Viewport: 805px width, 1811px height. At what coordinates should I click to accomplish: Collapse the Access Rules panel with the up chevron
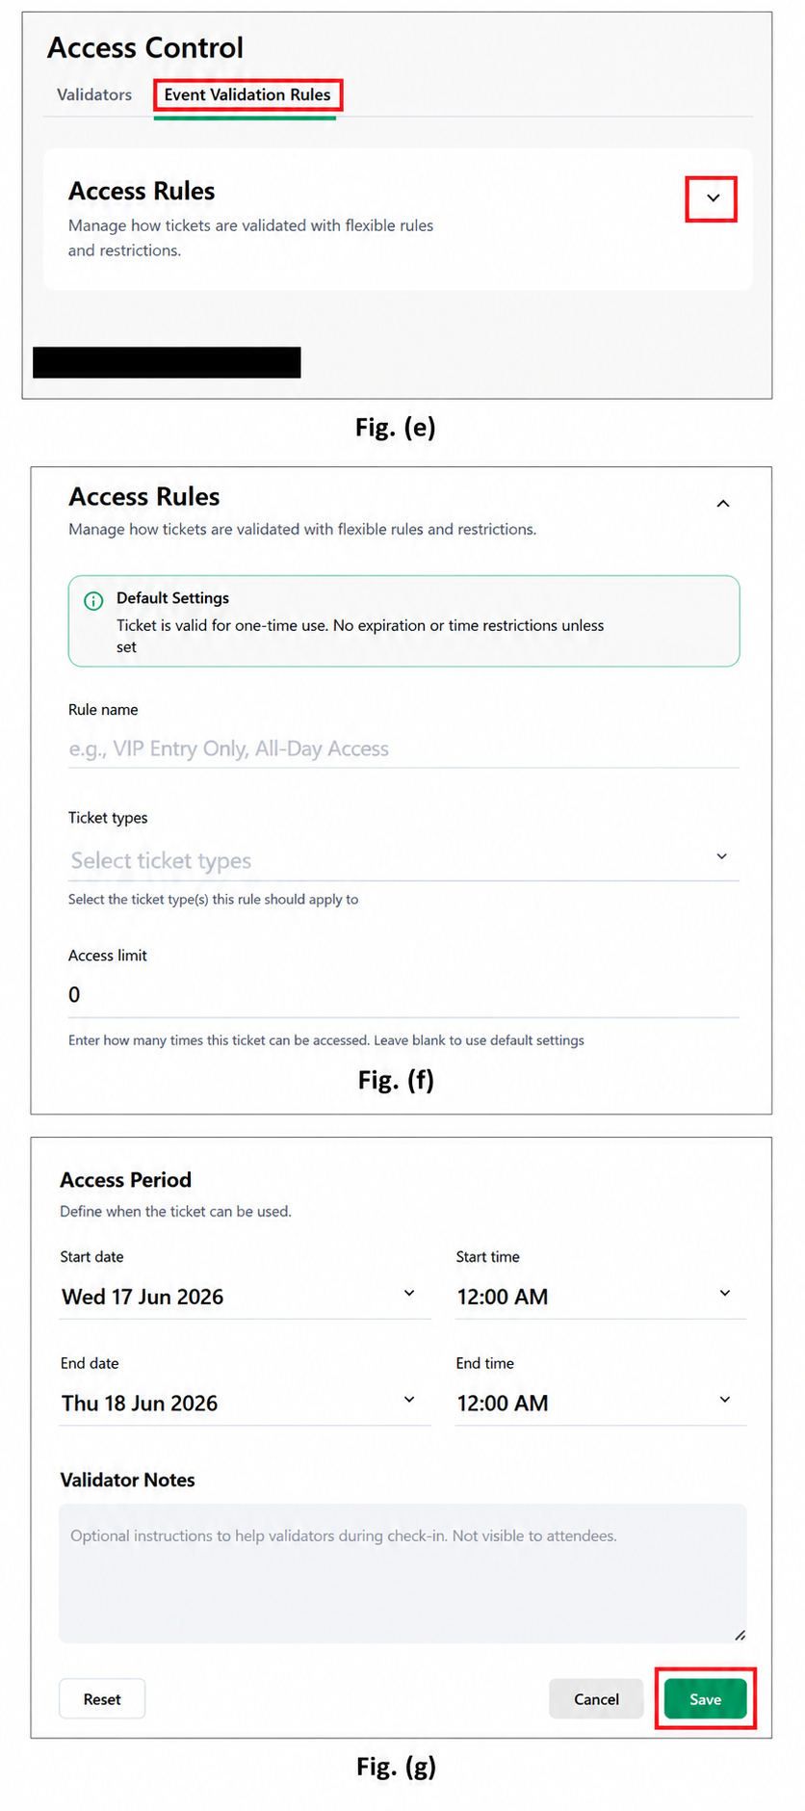pos(723,504)
